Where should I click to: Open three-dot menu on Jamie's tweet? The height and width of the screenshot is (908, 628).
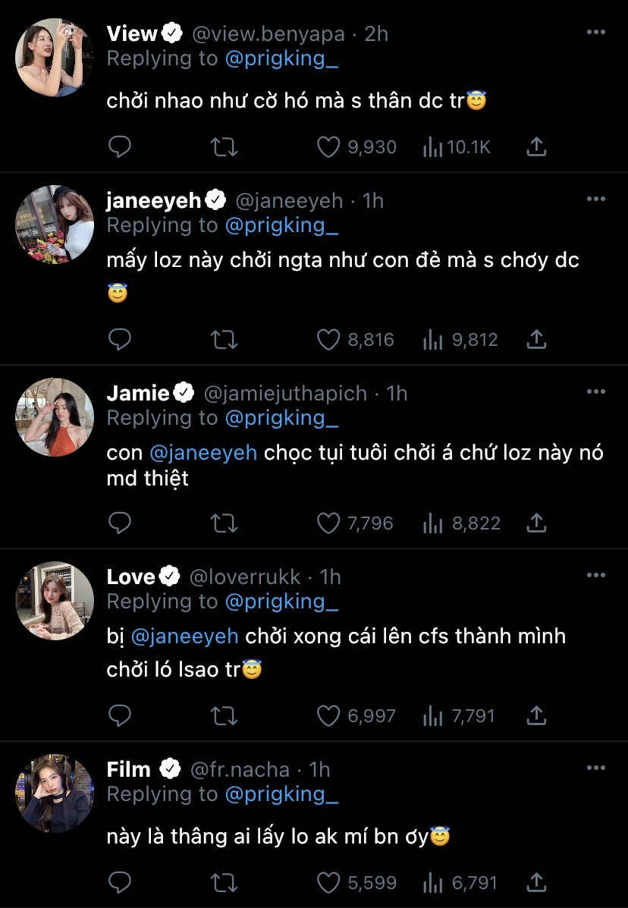[x=596, y=391]
